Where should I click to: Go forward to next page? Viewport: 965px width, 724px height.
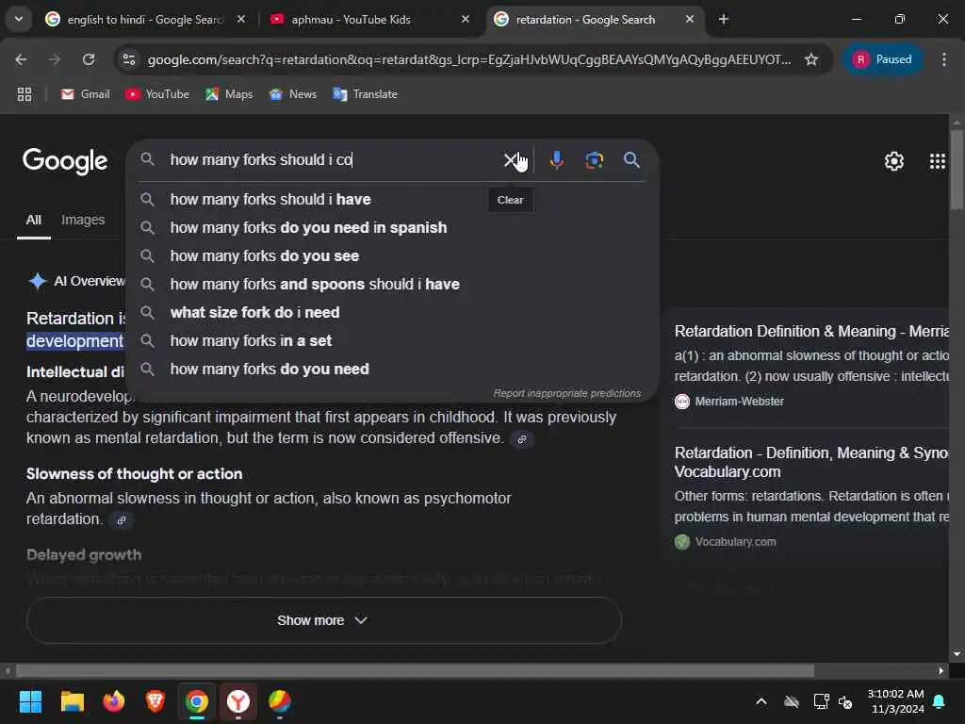coord(55,59)
